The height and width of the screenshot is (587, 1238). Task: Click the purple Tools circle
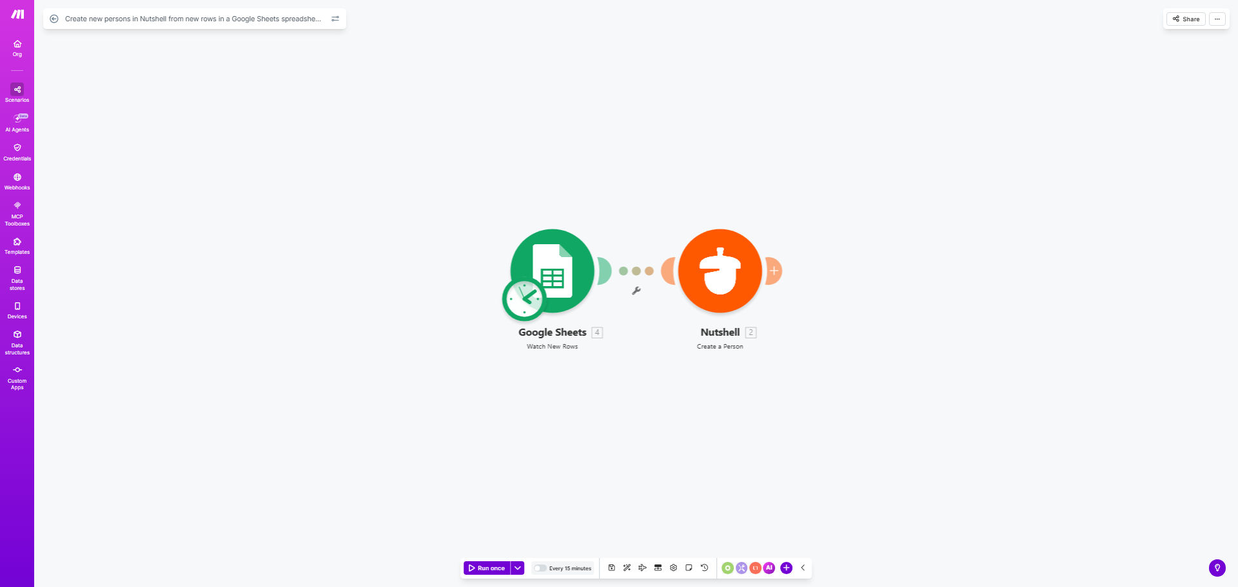point(742,568)
